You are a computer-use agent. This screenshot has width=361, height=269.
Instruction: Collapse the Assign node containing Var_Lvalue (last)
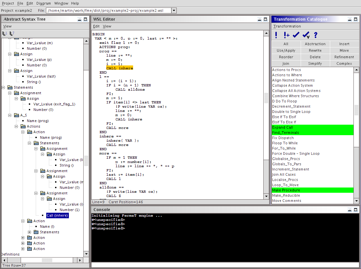(10, 71)
